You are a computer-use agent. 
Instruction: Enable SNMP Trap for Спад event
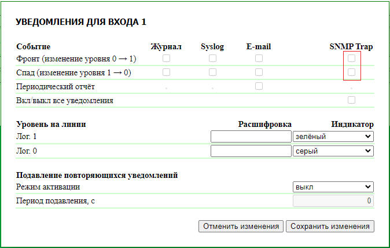click(351, 72)
